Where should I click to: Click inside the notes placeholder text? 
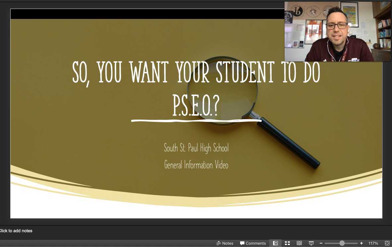16,231
